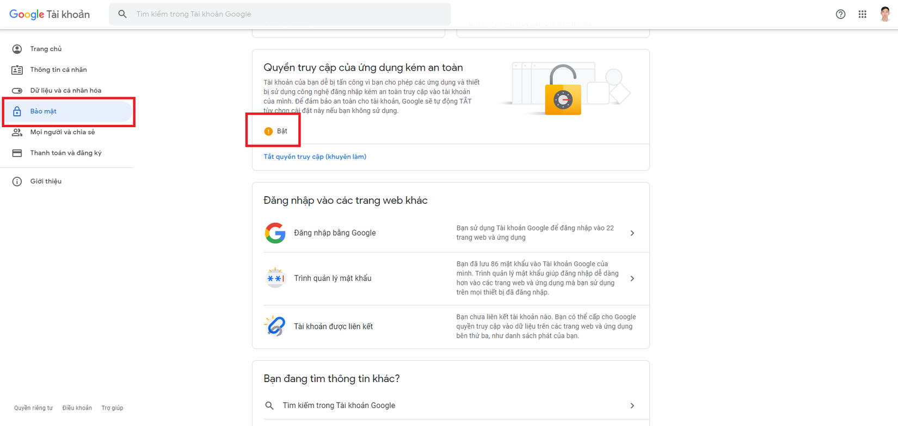
Task: Click the password manager icon
Action: (275, 278)
